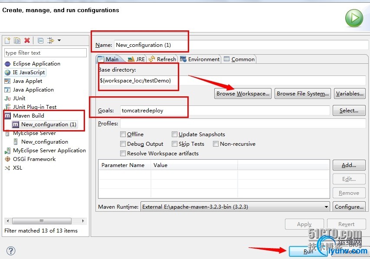Image resolution: width=370 pixels, height=259 pixels.
Task: Click the type filter text field
Action: (x=45, y=53)
